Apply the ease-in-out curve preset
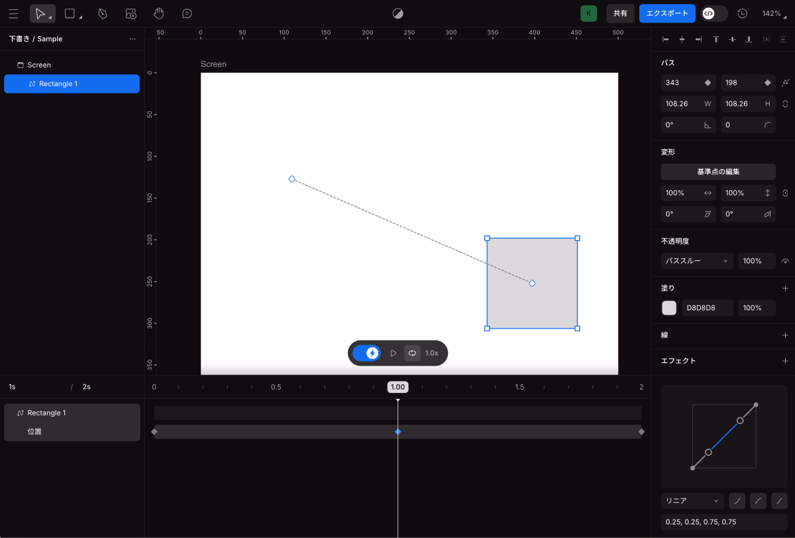795x538 pixels. tap(780, 501)
